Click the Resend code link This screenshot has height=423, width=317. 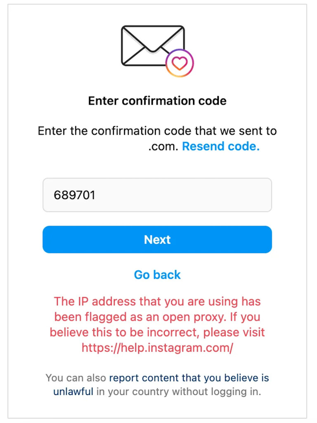coord(221,146)
